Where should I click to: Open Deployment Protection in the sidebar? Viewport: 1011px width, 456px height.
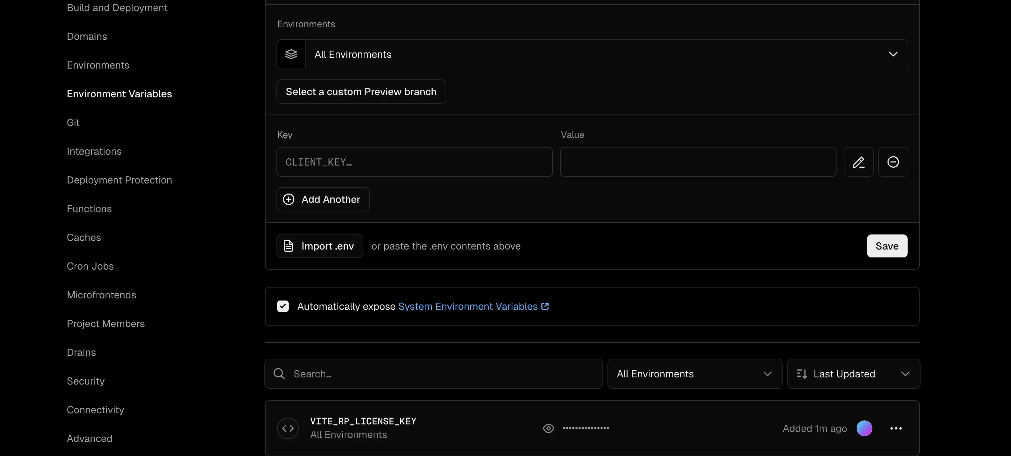(119, 180)
